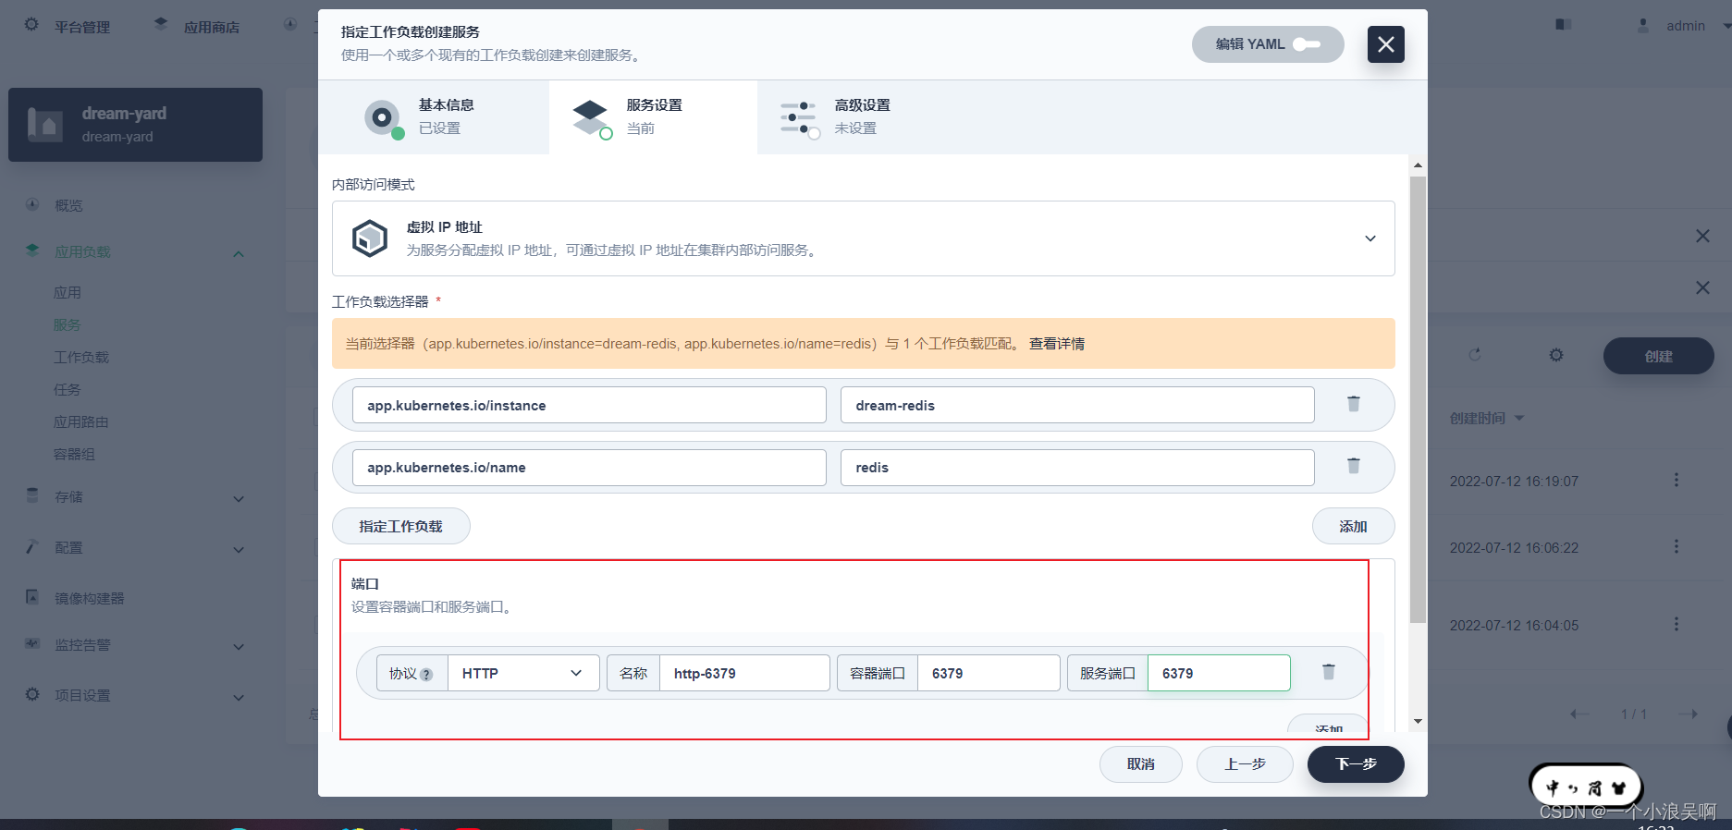This screenshot has height=830, width=1732.
Task: Refresh the services list in background page
Action: tap(1475, 355)
